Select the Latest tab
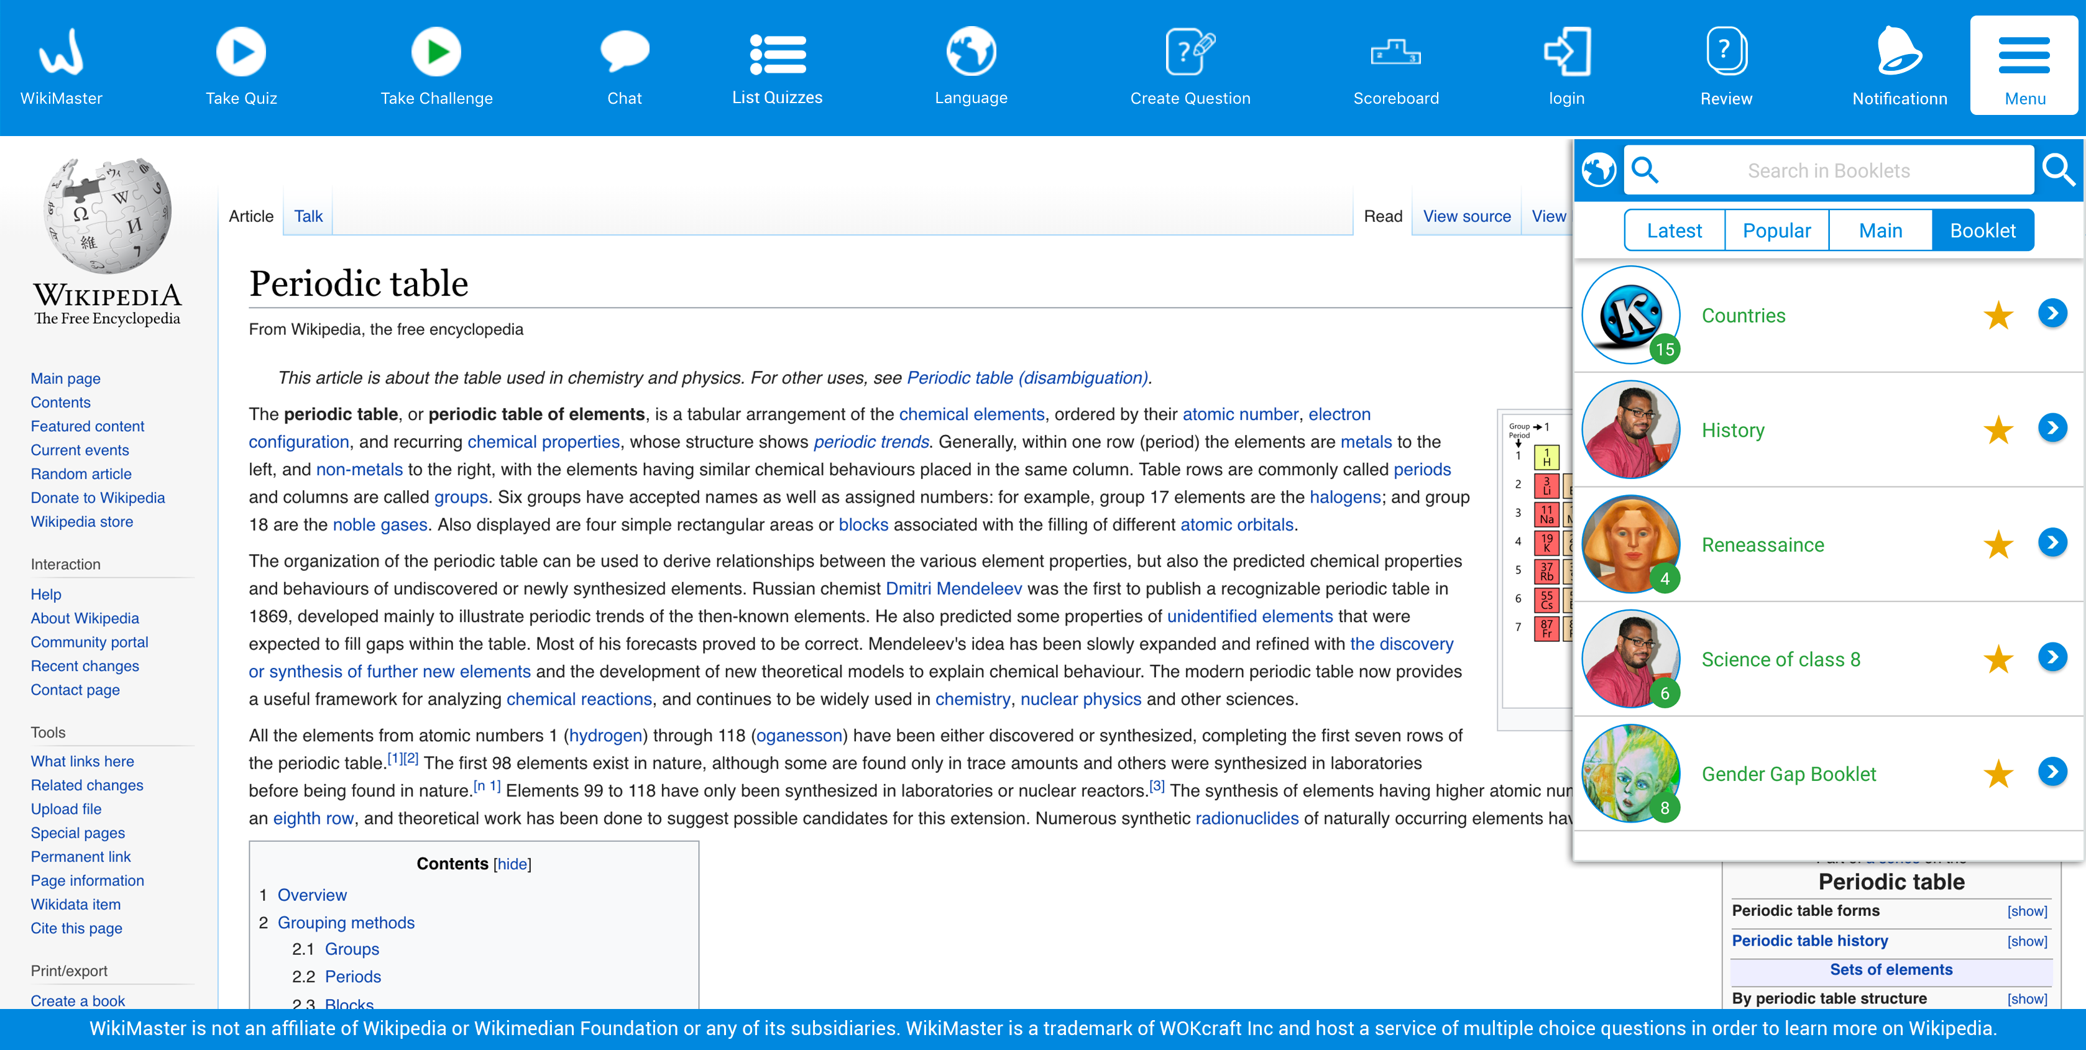Screen dimensions: 2086x1050 (1674, 231)
